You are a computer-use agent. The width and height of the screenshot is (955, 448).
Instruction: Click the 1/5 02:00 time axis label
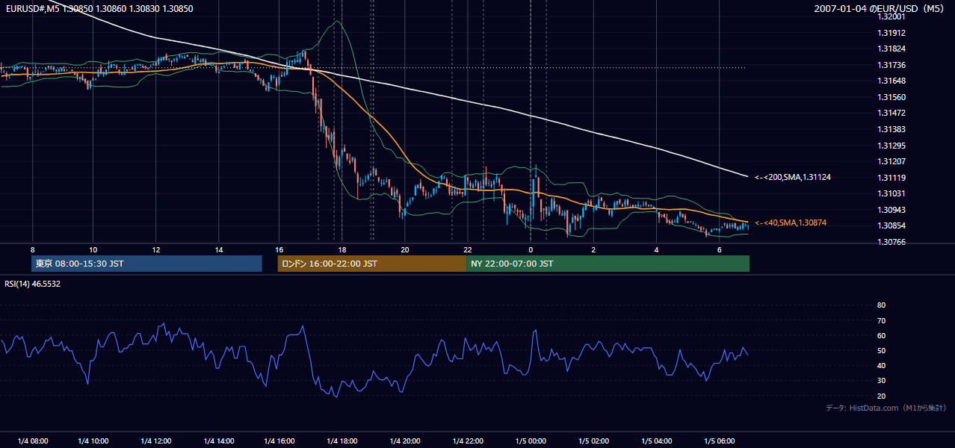(x=593, y=441)
